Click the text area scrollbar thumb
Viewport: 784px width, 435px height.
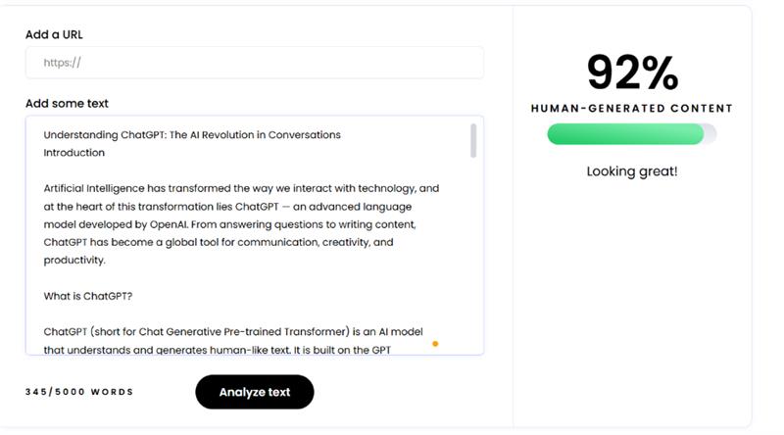pos(474,140)
